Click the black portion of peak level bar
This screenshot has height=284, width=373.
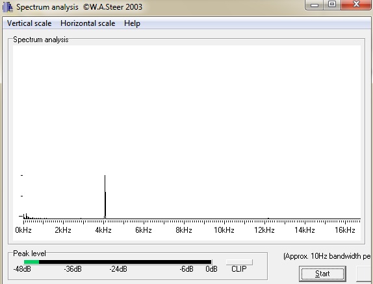(125, 262)
